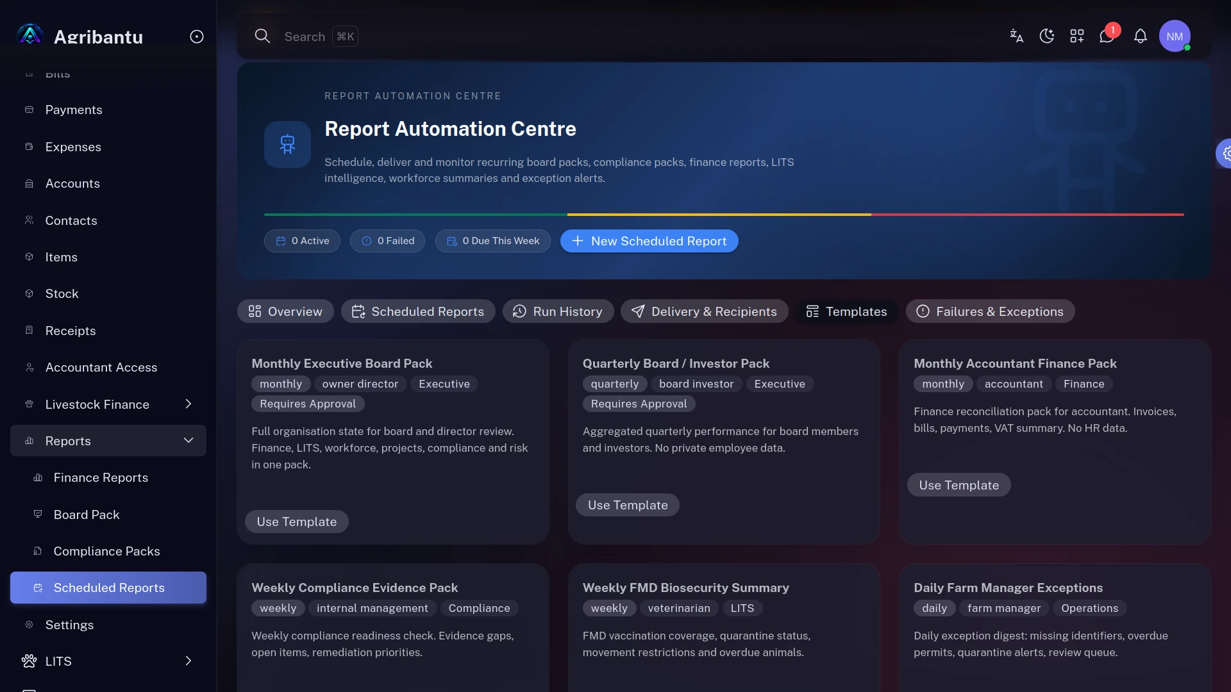The width and height of the screenshot is (1231, 692).
Task: Click the 'board investor' tag
Action: pyautogui.click(x=696, y=384)
